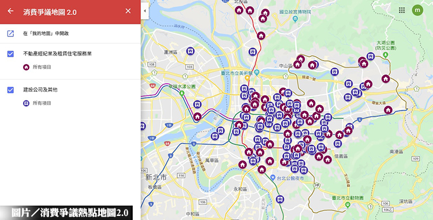The image size is (433, 220).
Task: Click the easternmost maroon house marker near the blue line end
Action: pos(388,110)
